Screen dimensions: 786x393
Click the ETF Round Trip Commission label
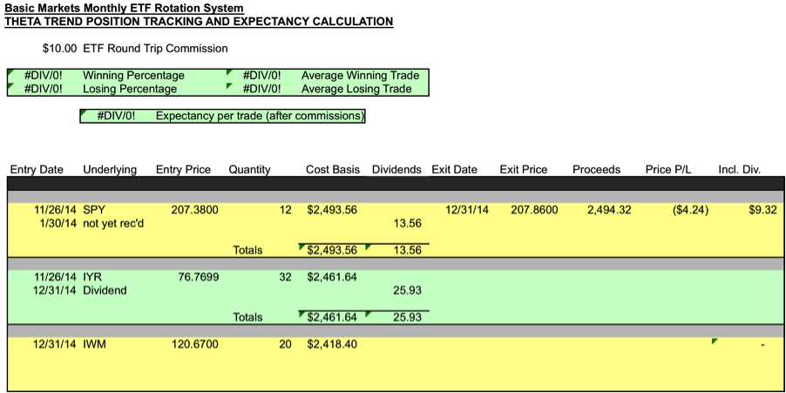click(x=155, y=49)
